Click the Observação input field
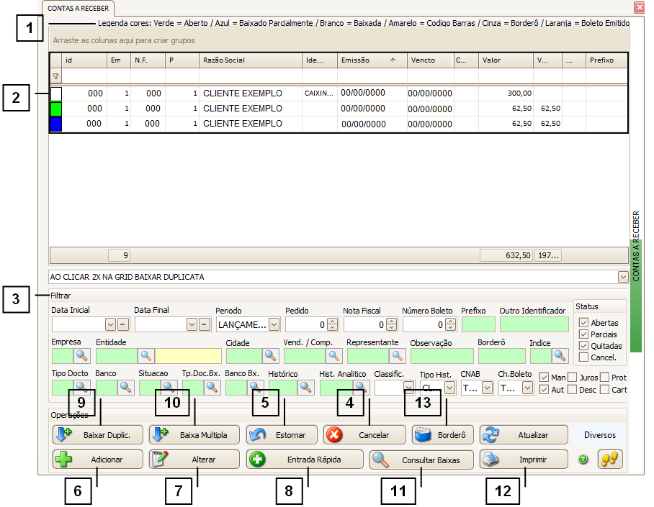654x507 pixels. click(x=442, y=355)
